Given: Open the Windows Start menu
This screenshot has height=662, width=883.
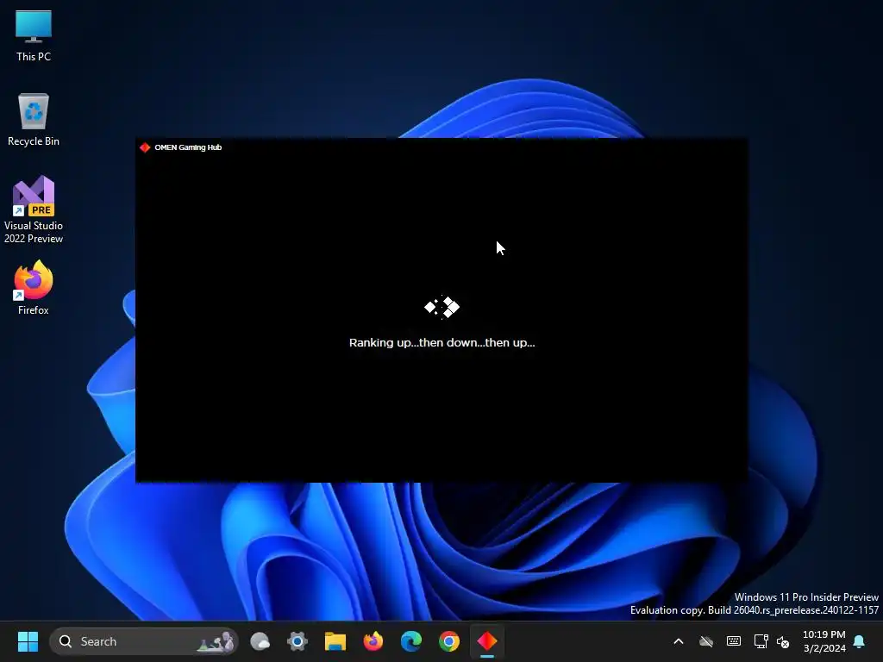Looking at the screenshot, I should pyautogui.click(x=28, y=641).
